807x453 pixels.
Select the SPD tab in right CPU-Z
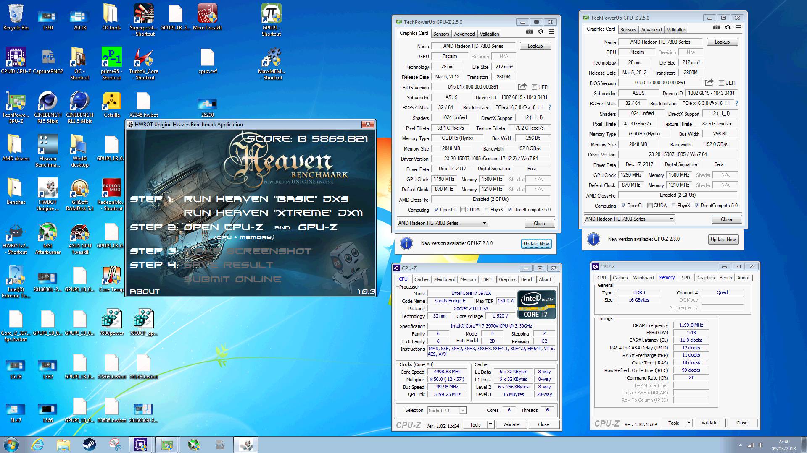click(686, 278)
